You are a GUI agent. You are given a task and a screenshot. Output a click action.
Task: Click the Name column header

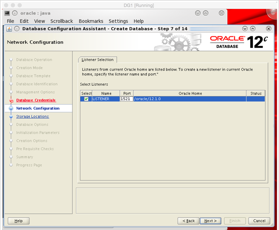pos(106,94)
